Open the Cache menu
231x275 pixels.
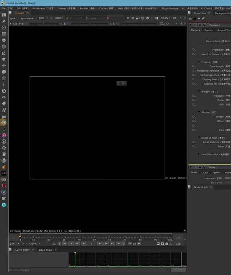[106, 8]
